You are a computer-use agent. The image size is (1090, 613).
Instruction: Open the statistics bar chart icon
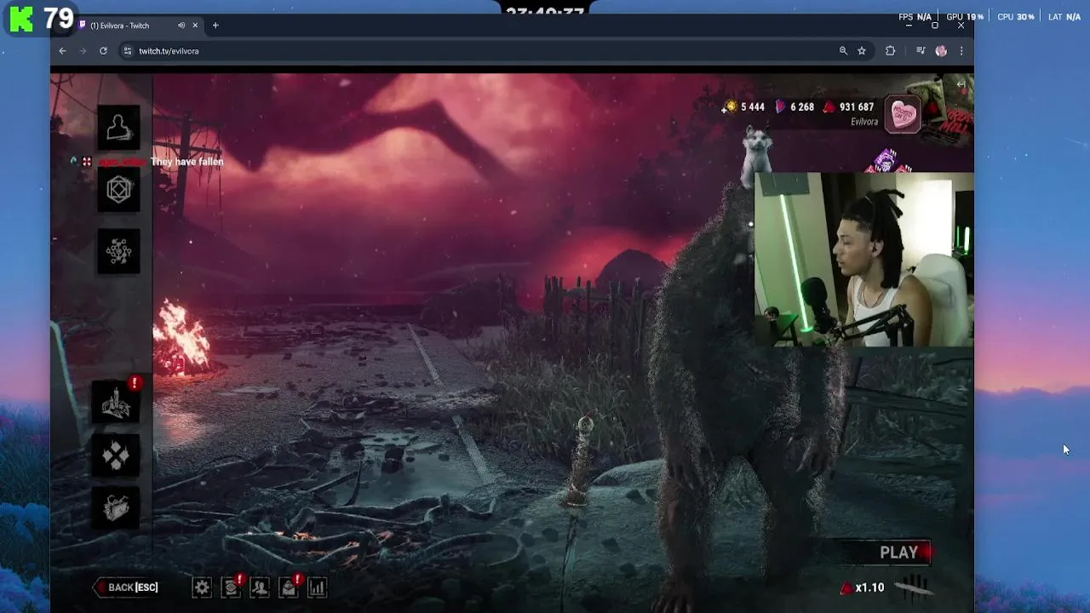coord(317,587)
